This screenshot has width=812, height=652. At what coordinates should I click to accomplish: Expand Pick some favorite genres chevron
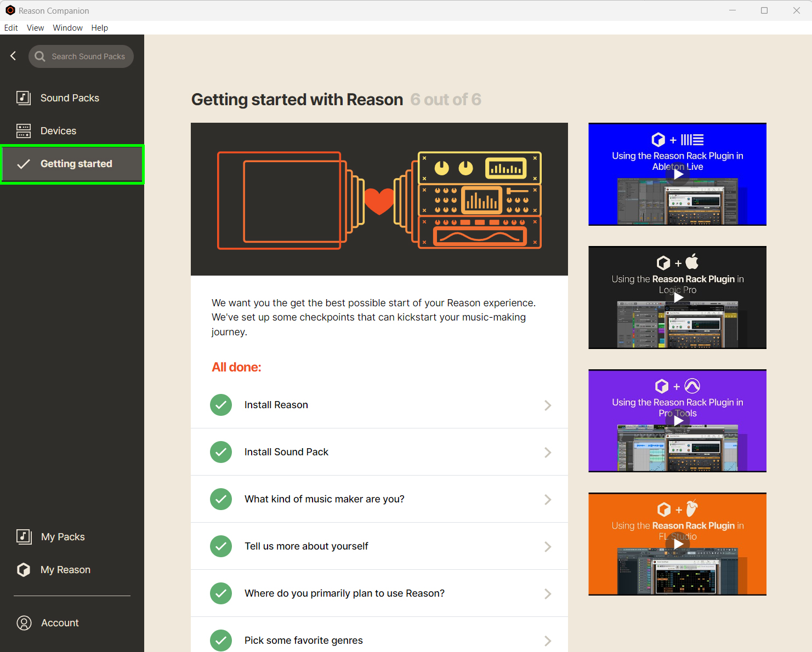[x=548, y=640]
